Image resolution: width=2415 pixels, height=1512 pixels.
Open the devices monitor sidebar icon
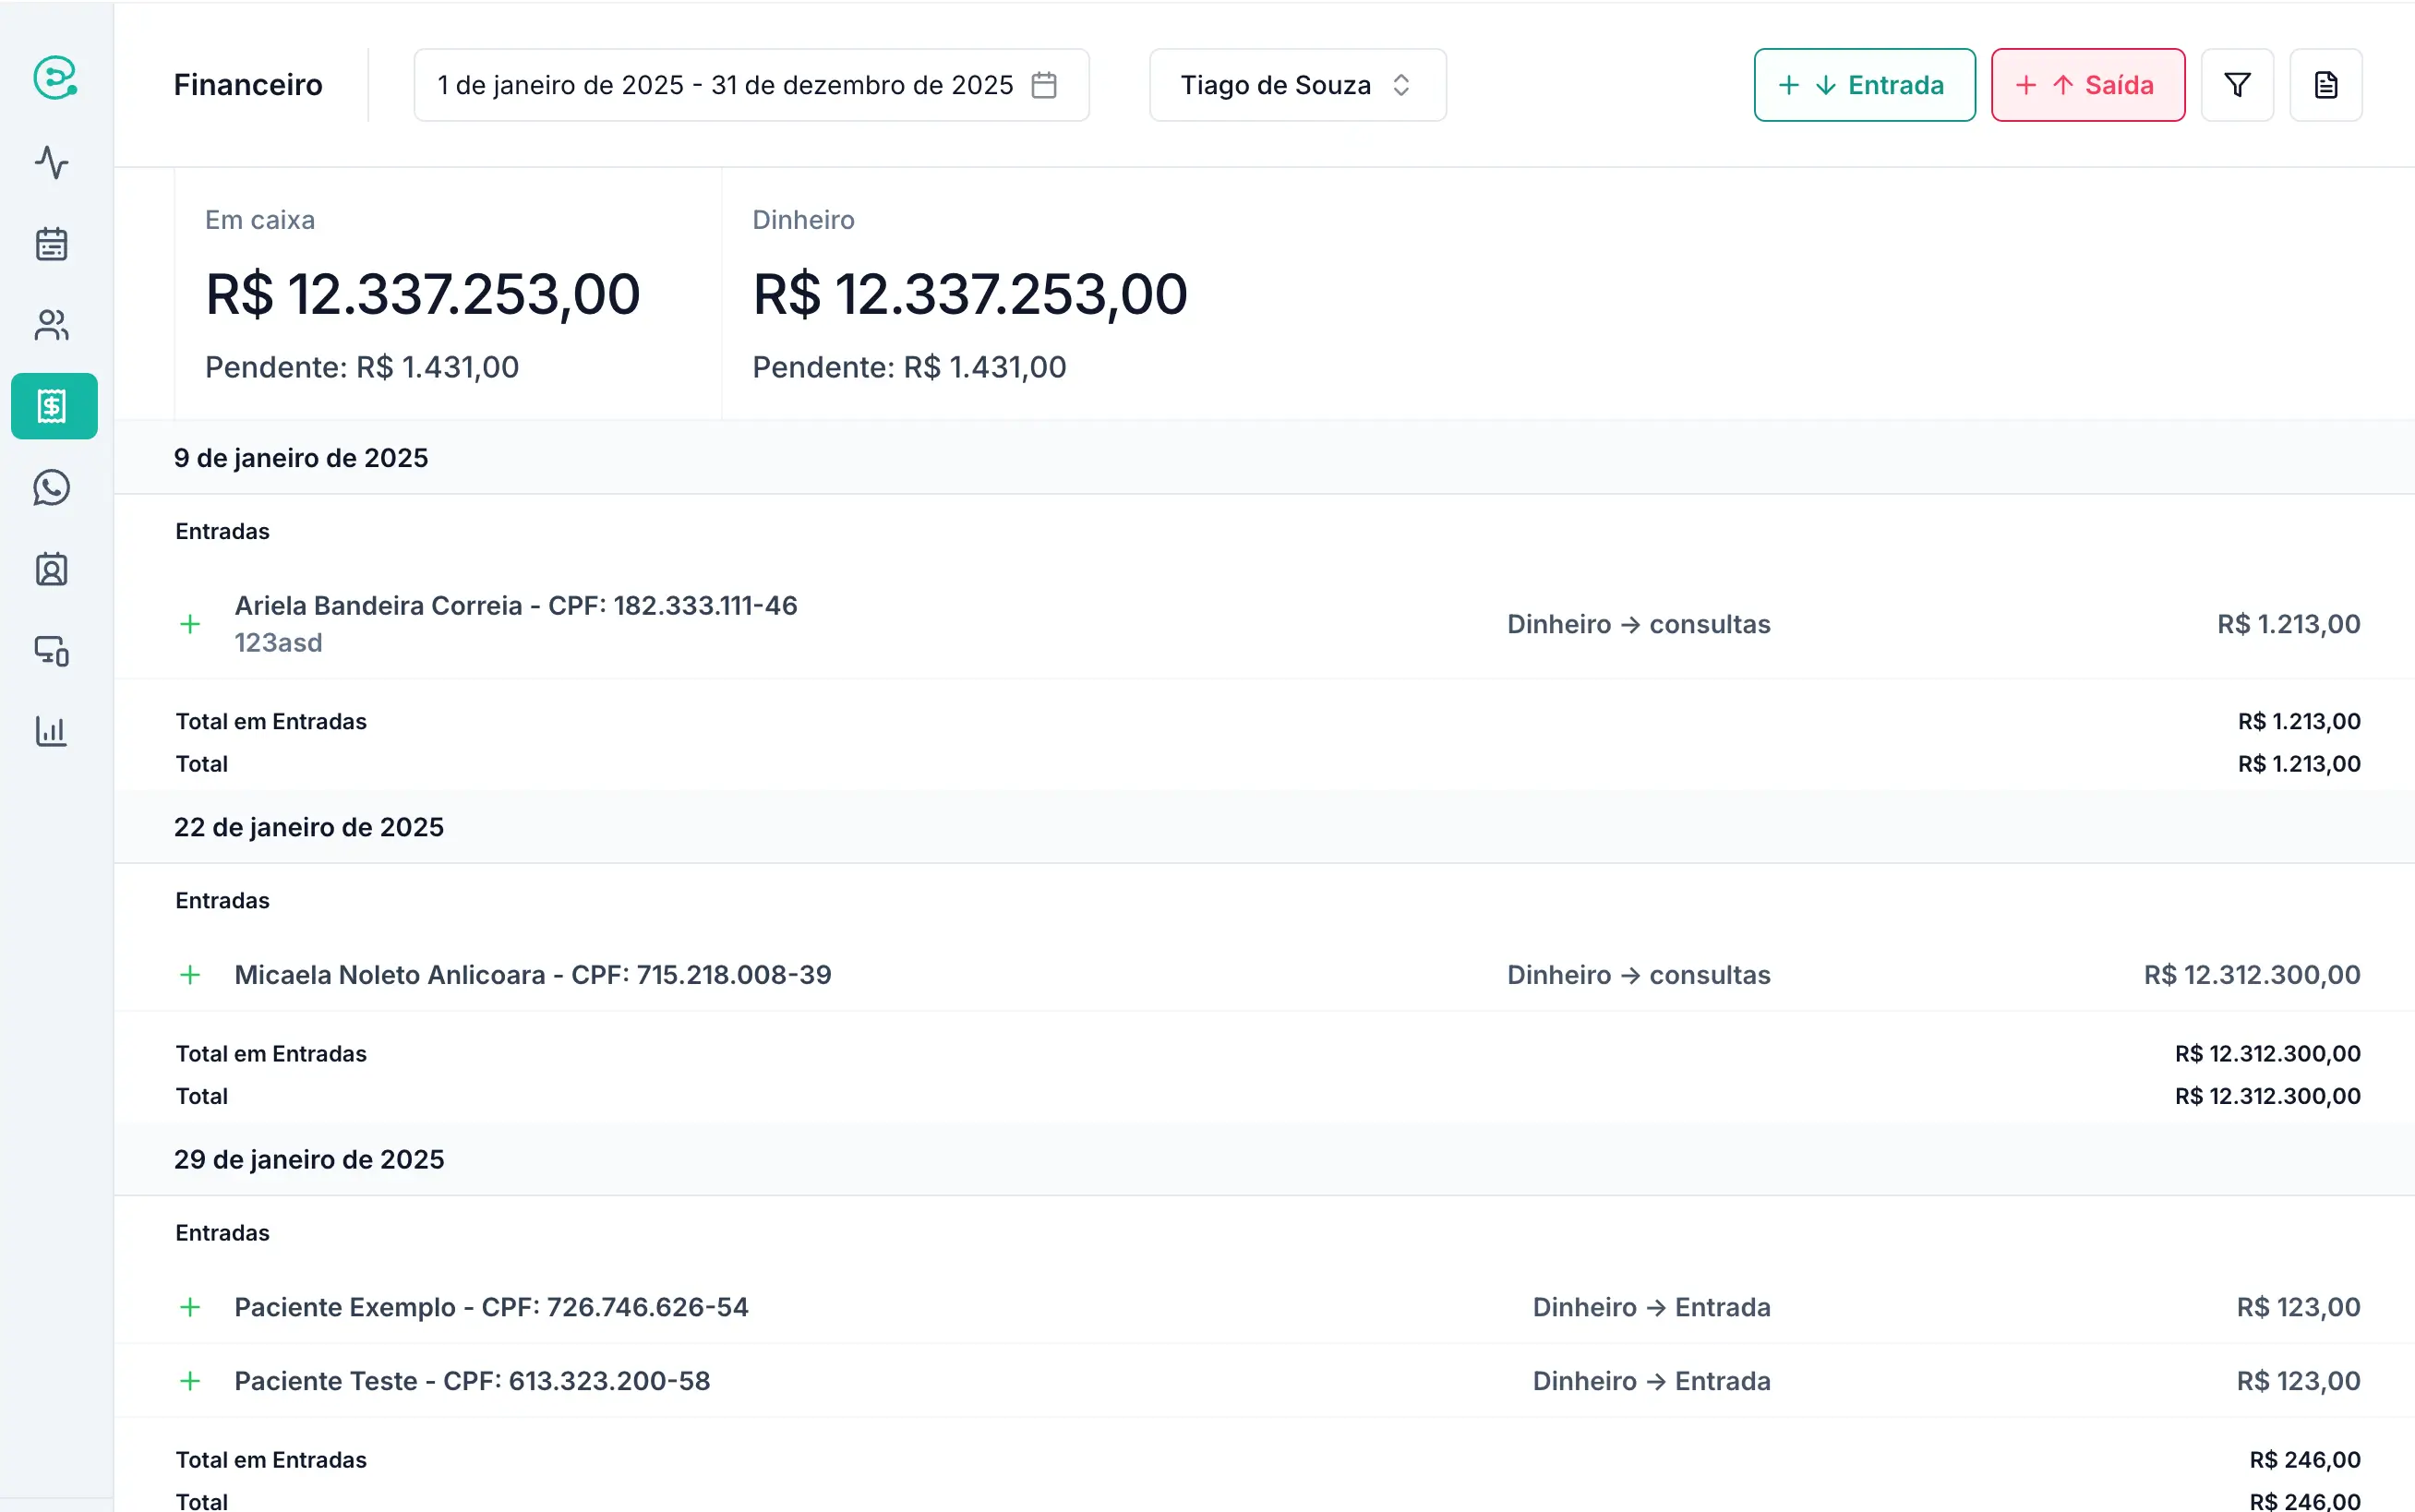52,651
